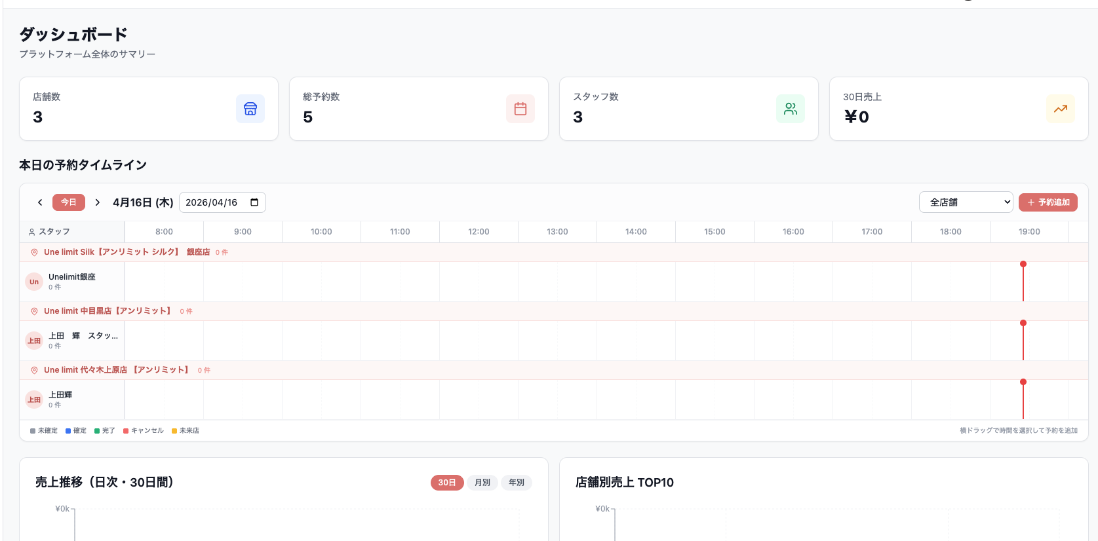The width and height of the screenshot is (1098, 541).
Task: Switch sales chart to 月別
Action: pyautogui.click(x=482, y=483)
